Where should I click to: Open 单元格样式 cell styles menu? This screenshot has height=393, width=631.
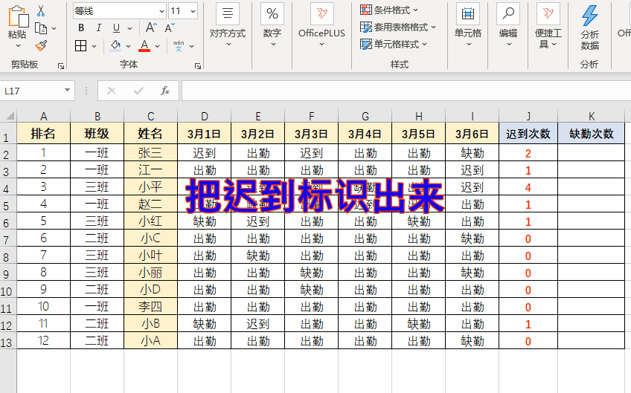[394, 44]
